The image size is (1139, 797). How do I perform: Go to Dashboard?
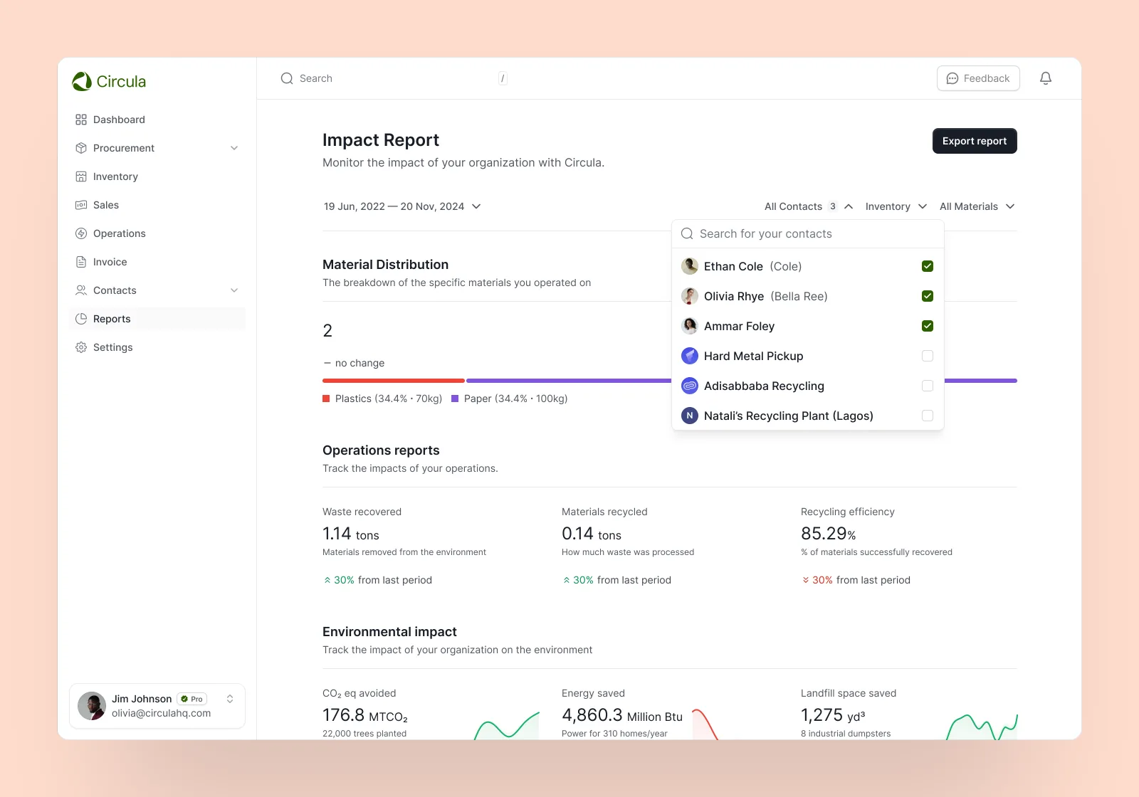[157, 120]
